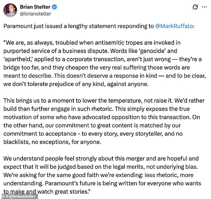Click the line starting 'We are, as always, troubled'
This screenshot has width=211, height=199.
click(92, 43)
